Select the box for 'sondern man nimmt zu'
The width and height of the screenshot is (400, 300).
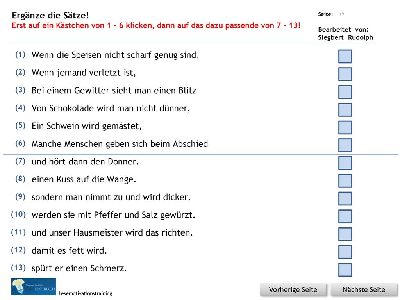[345, 198]
